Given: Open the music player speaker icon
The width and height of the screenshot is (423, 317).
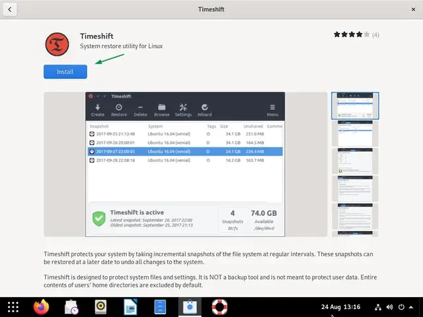Looking at the screenshot, I should pos(100,307).
